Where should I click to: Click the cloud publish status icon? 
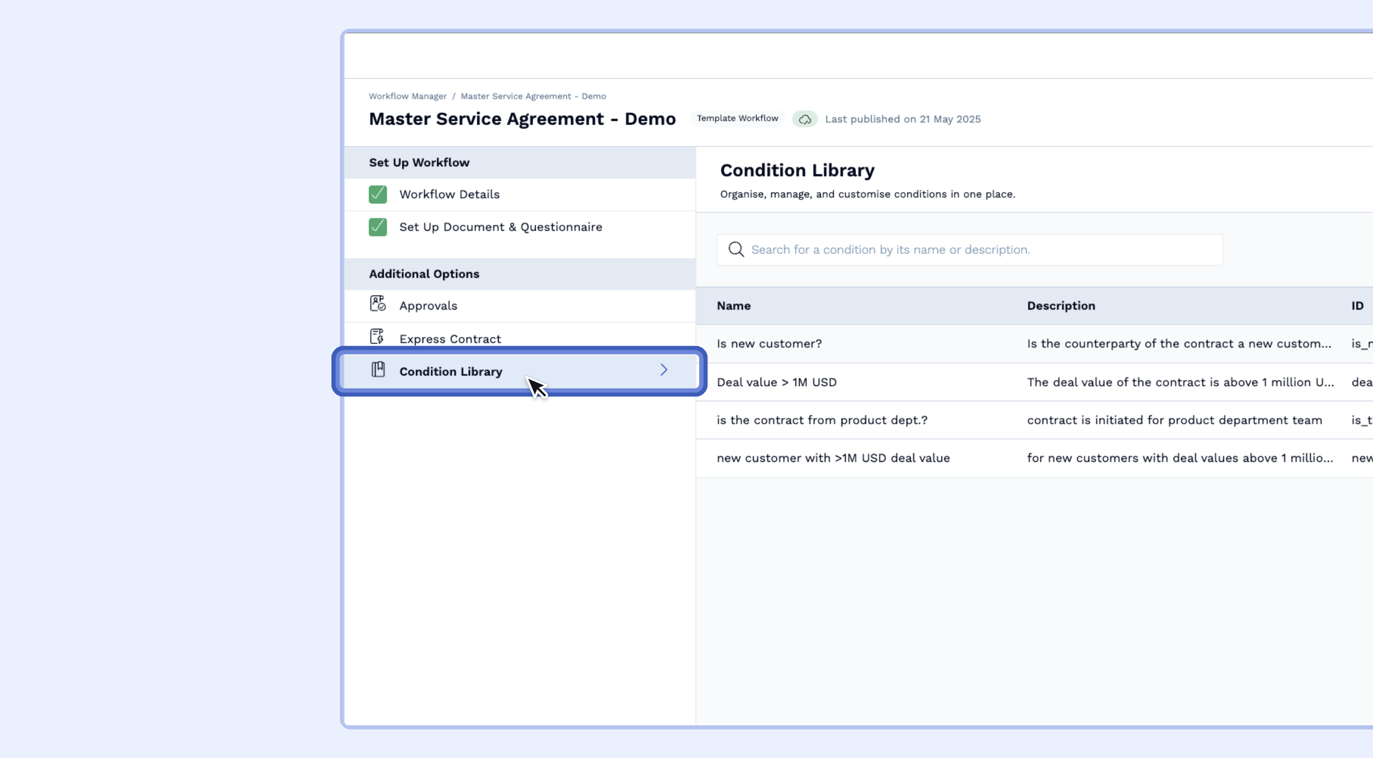(x=804, y=119)
